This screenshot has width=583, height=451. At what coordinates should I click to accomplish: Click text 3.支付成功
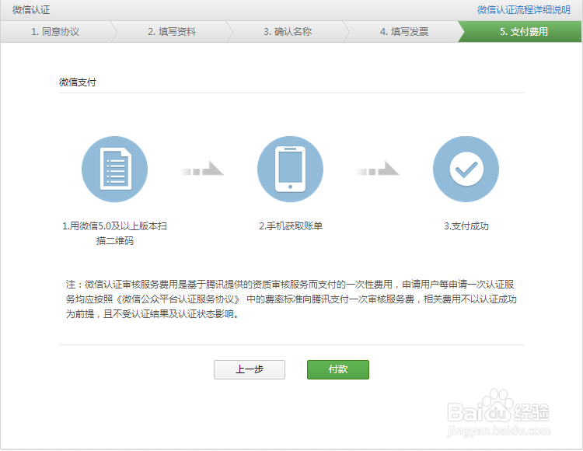[x=466, y=226]
